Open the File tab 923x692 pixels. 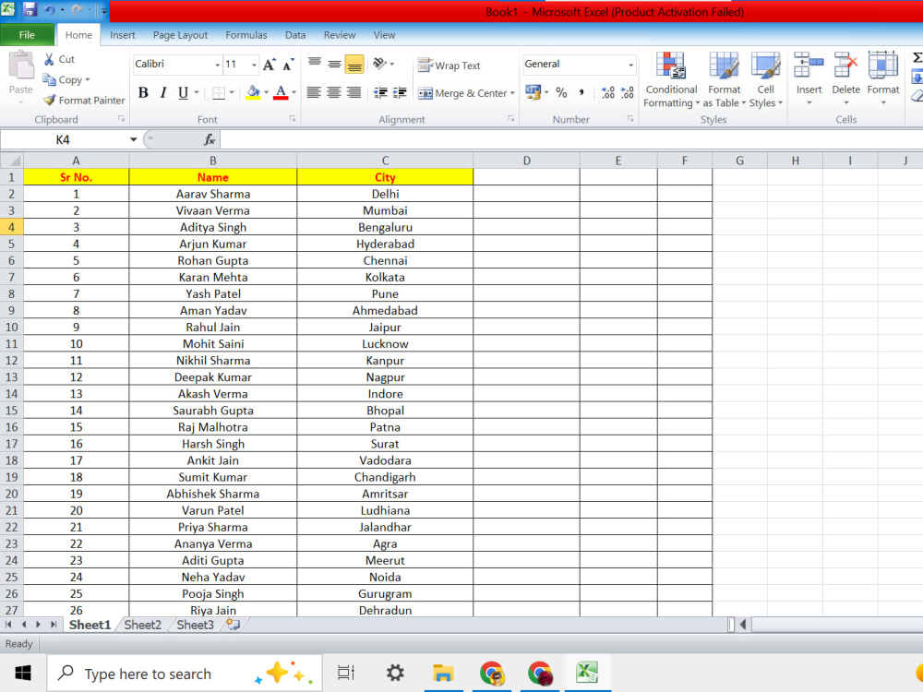(27, 35)
